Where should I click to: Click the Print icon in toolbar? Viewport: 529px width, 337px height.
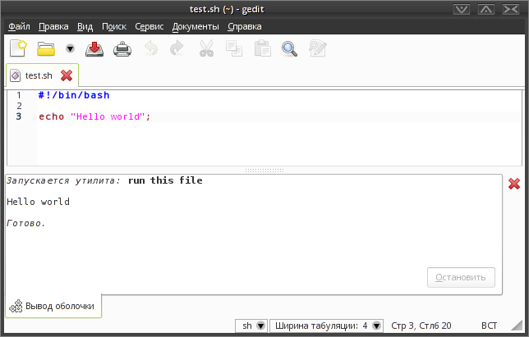pos(122,49)
